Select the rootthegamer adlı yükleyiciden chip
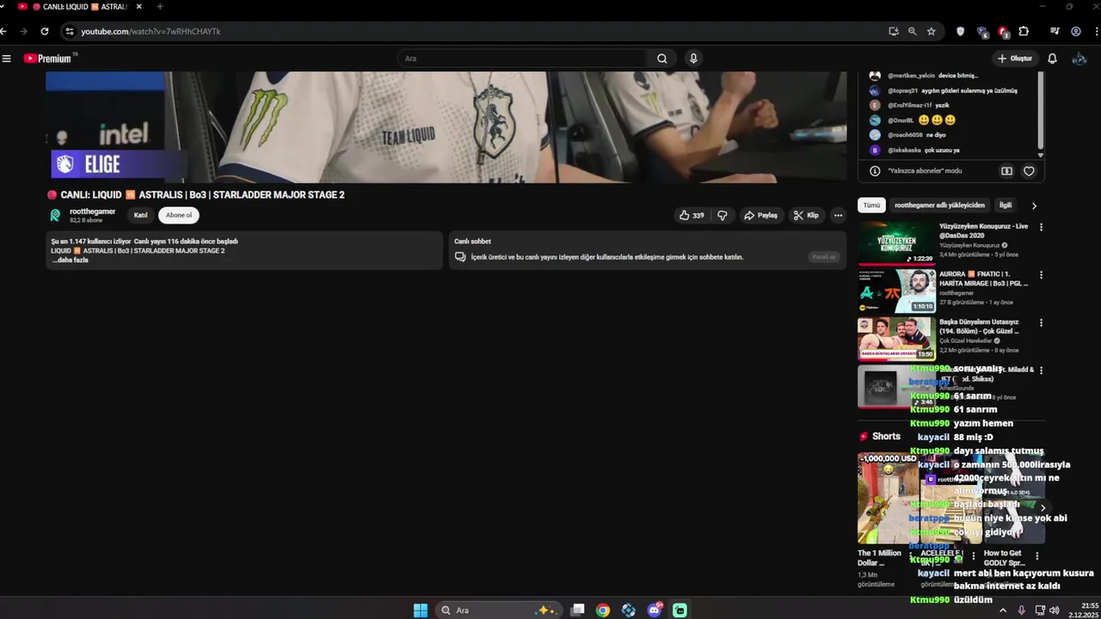The image size is (1101, 619). coord(939,205)
